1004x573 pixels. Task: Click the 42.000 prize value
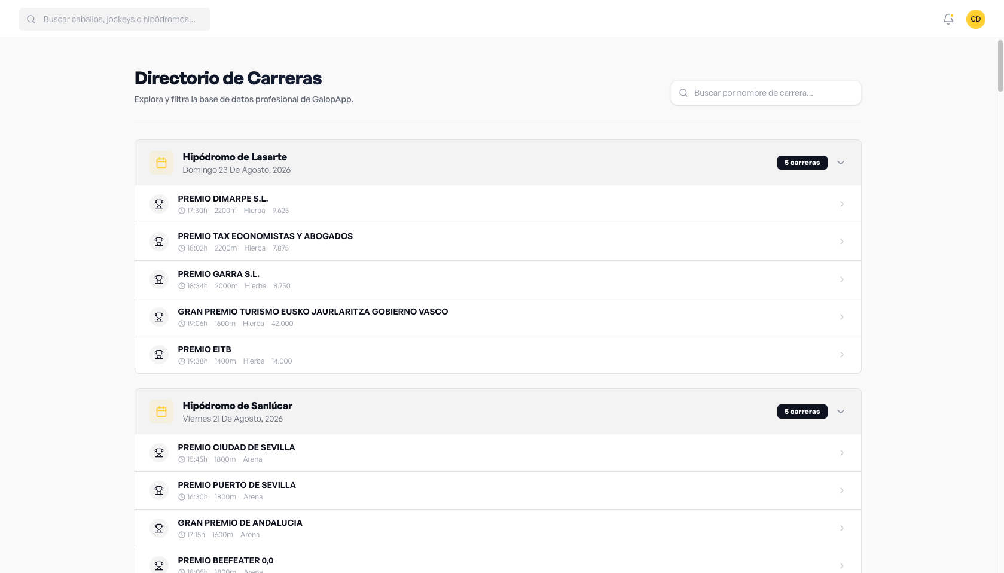pyautogui.click(x=282, y=324)
